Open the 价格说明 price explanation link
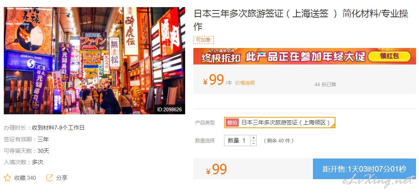 click(245, 83)
